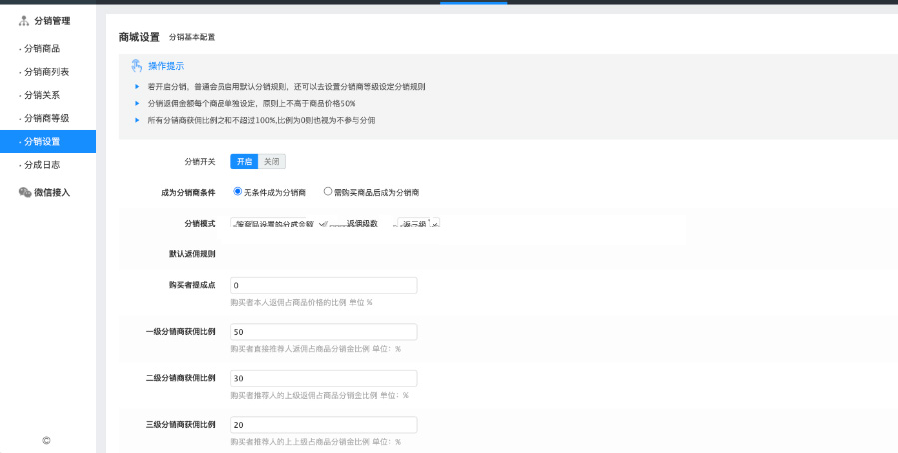Focus the 一级分销商获佣比例 input field
Screen dimensions: 898x453
coord(323,332)
